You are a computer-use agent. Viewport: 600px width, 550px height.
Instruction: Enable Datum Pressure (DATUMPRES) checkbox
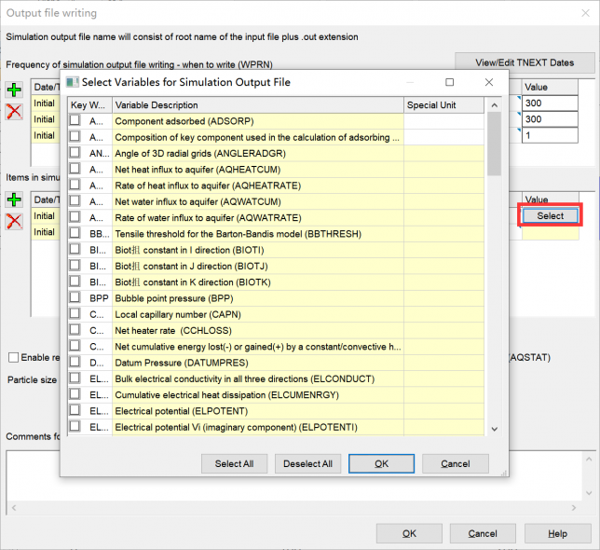pos(75,363)
